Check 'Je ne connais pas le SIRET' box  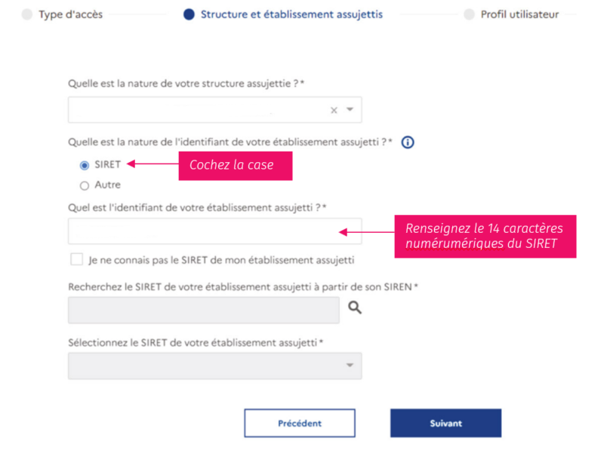(x=76, y=259)
